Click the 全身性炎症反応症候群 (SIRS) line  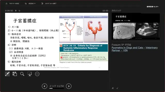click(28, 56)
